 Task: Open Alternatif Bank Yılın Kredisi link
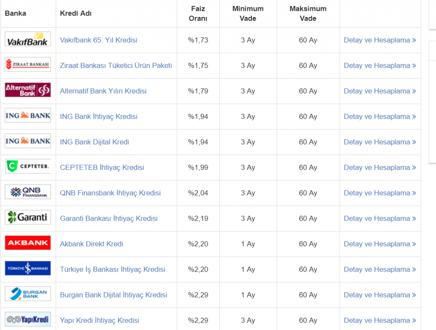[x=103, y=91]
